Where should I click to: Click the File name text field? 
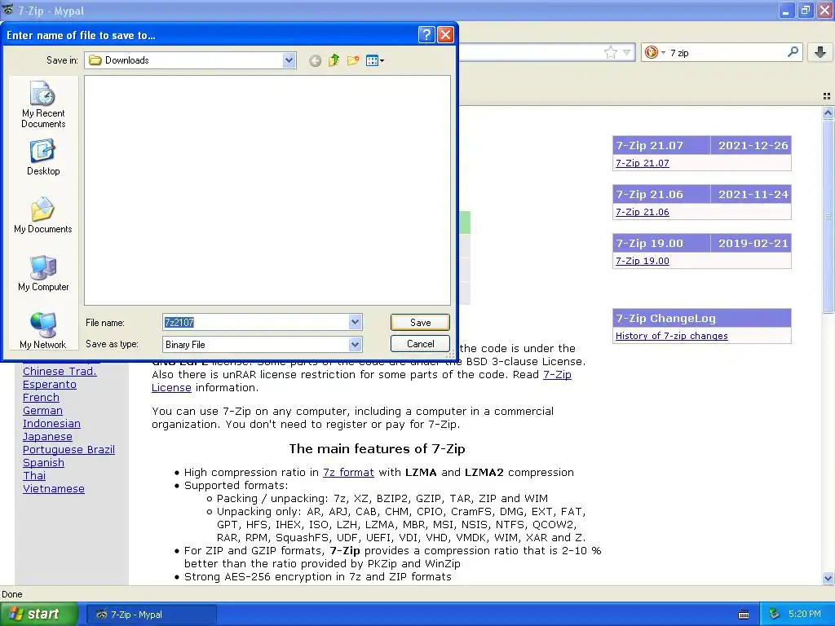255,322
